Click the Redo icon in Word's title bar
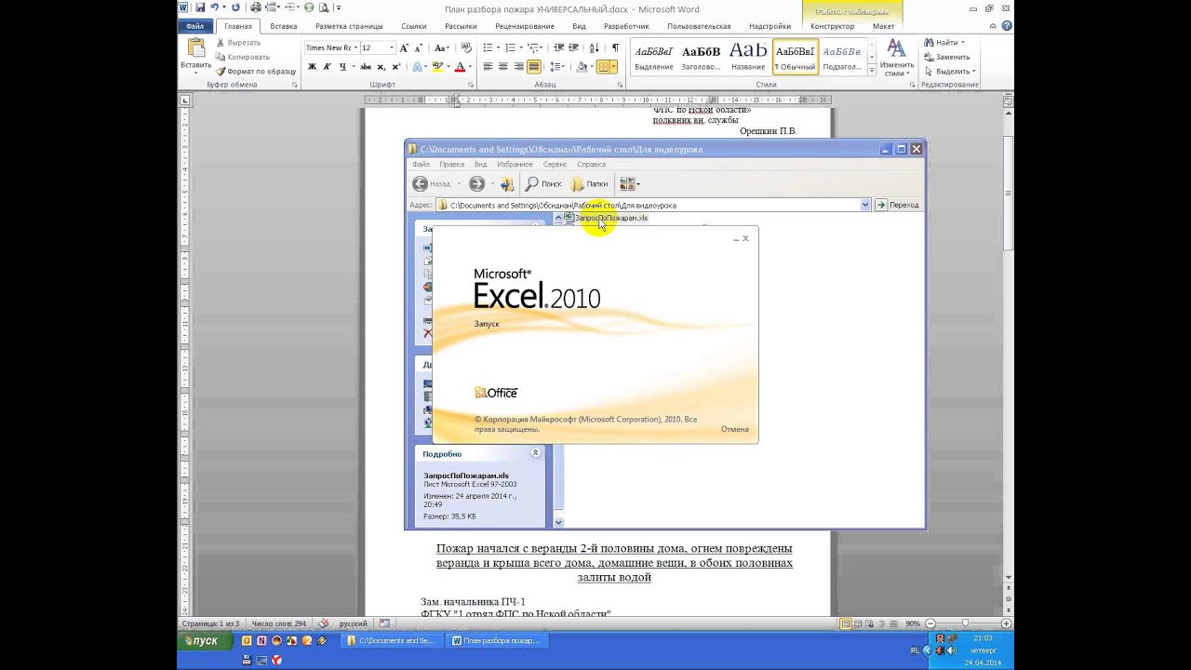The width and height of the screenshot is (1191, 670). coord(235,7)
